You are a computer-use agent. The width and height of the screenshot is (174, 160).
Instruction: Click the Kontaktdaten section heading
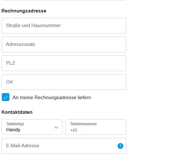pos(17,112)
